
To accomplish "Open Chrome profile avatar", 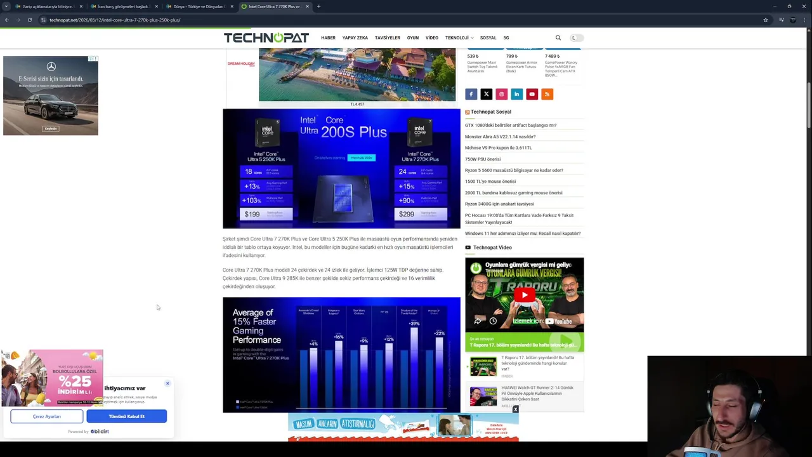I will point(793,20).
